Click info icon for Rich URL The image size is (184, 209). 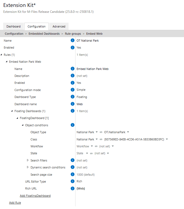click(x=72, y=188)
